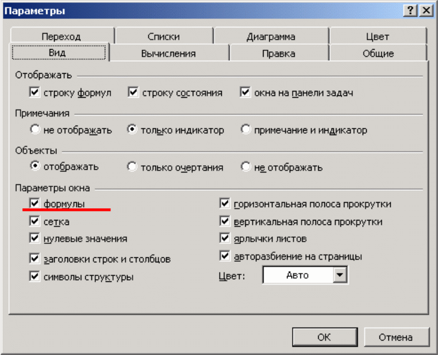Image resolution: width=438 pixels, height=355 pixels.
Task: Close the Параметры dialog window
Action: (426, 11)
